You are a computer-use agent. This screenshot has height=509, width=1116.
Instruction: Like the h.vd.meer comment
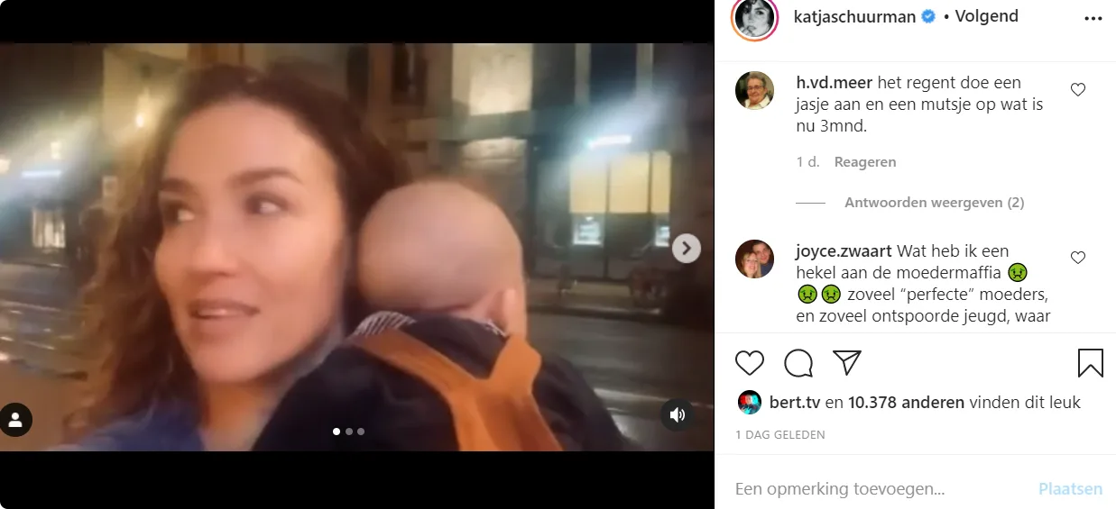coord(1077,89)
